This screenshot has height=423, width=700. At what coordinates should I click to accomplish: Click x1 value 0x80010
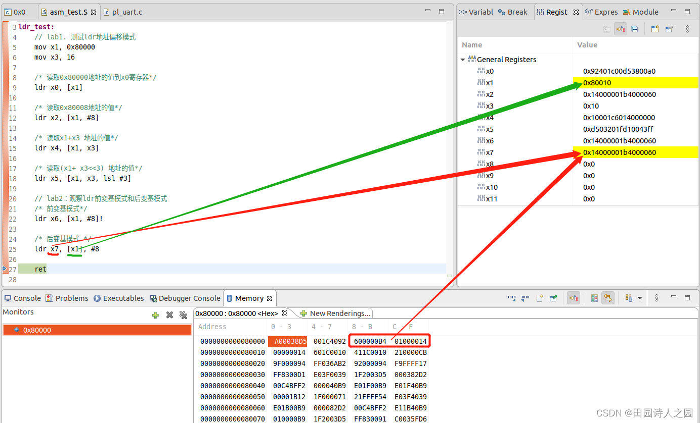[x=597, y=83]
